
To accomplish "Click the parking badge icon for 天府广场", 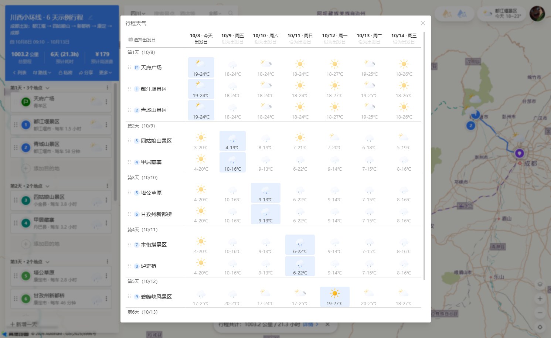I will 136,68.
